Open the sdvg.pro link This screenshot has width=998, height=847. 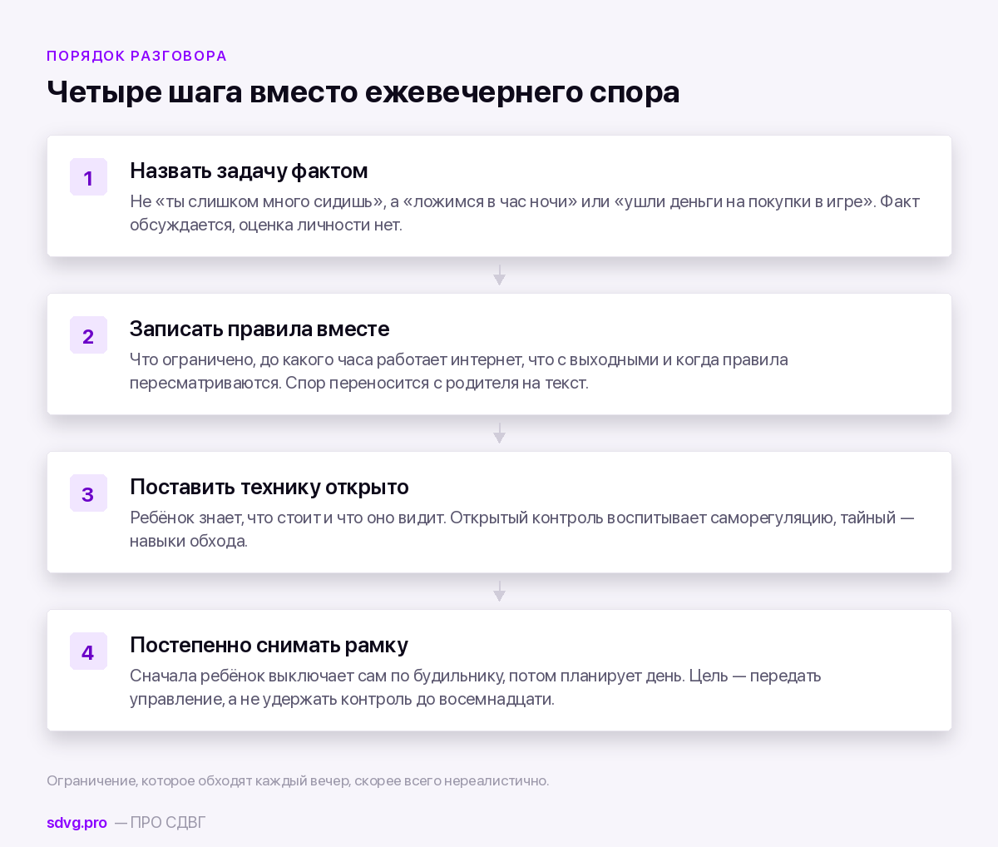coord(77,822)
